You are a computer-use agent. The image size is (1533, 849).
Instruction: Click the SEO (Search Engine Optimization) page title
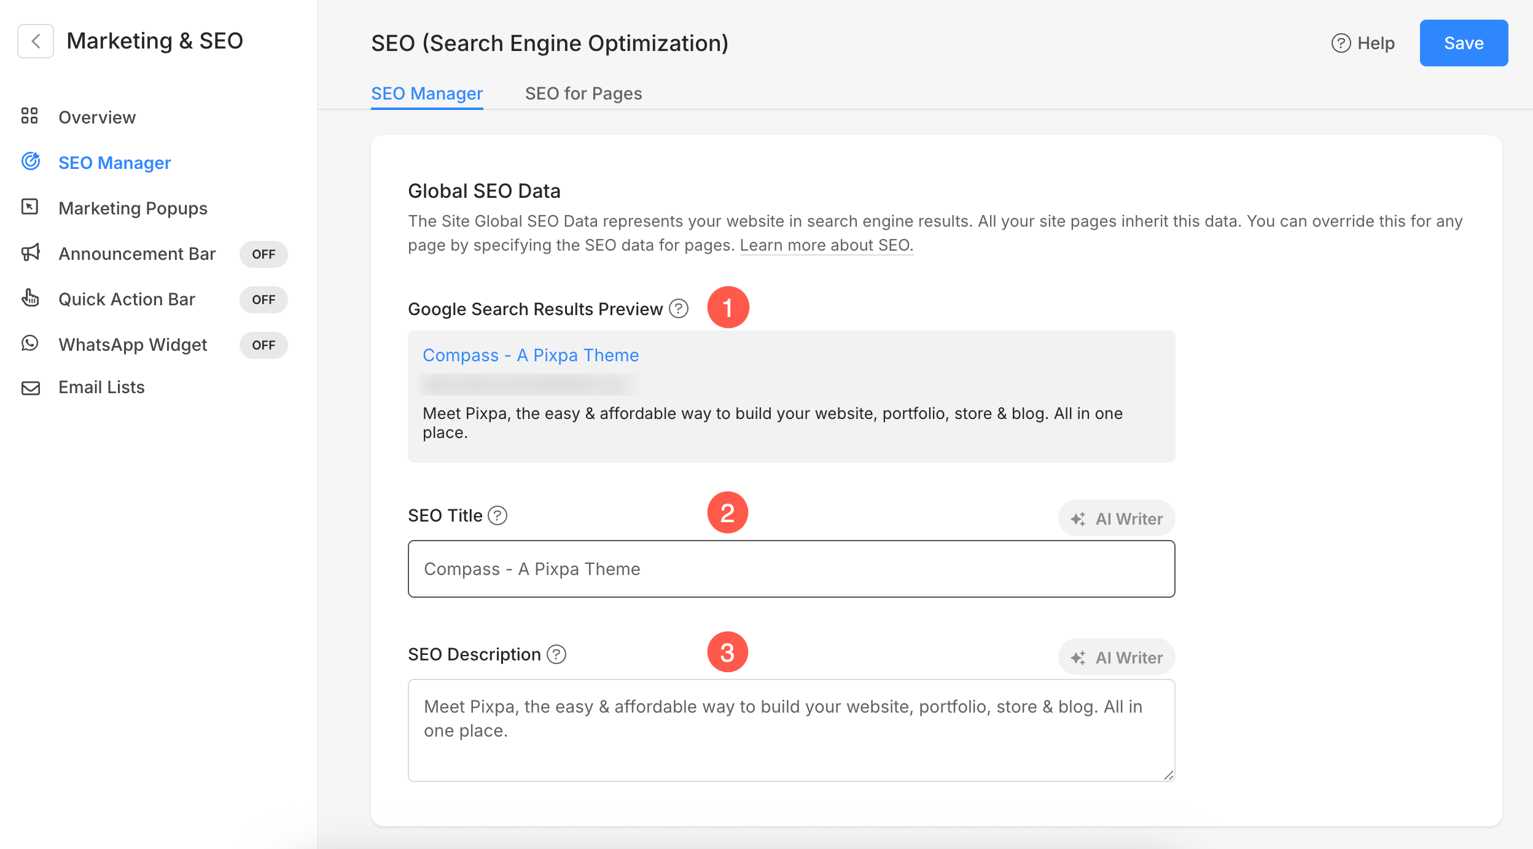click(550, 43)
